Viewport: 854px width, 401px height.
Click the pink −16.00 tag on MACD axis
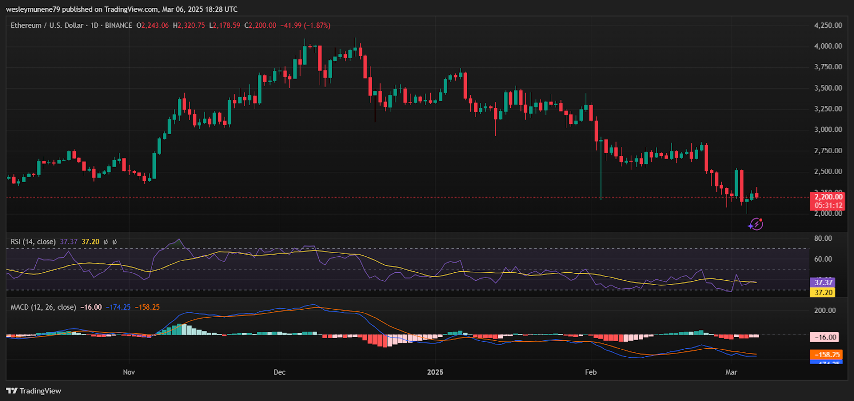(825, 337)
